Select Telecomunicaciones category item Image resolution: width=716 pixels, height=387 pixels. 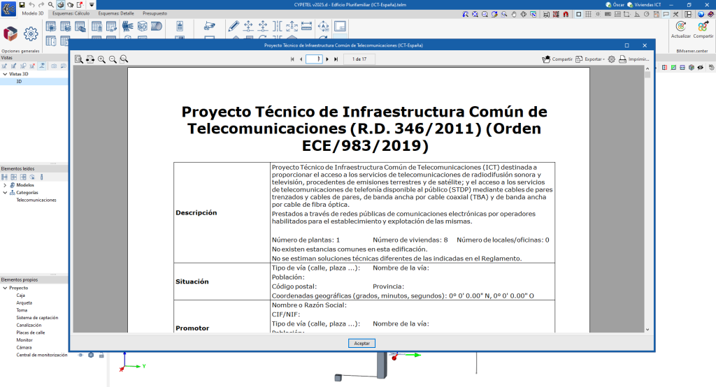(x=36, y=200)
